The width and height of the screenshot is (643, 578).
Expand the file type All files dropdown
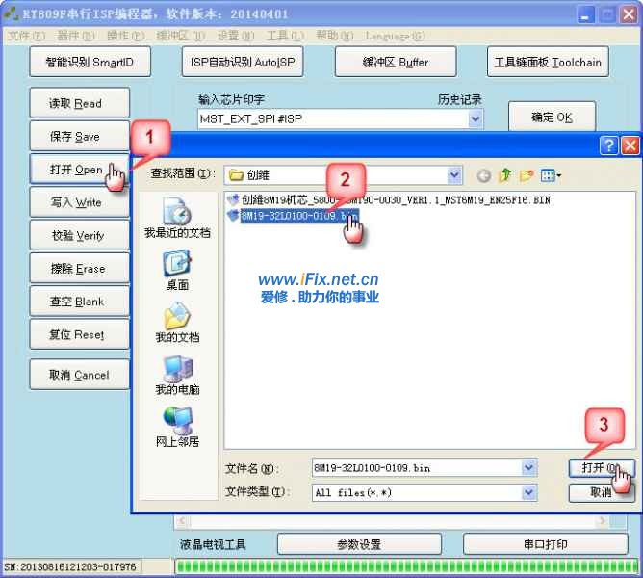coord(528,492)
